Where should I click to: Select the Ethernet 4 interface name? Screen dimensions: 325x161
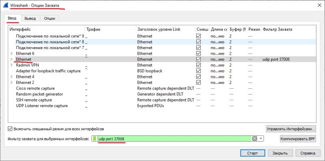(25, 77)
